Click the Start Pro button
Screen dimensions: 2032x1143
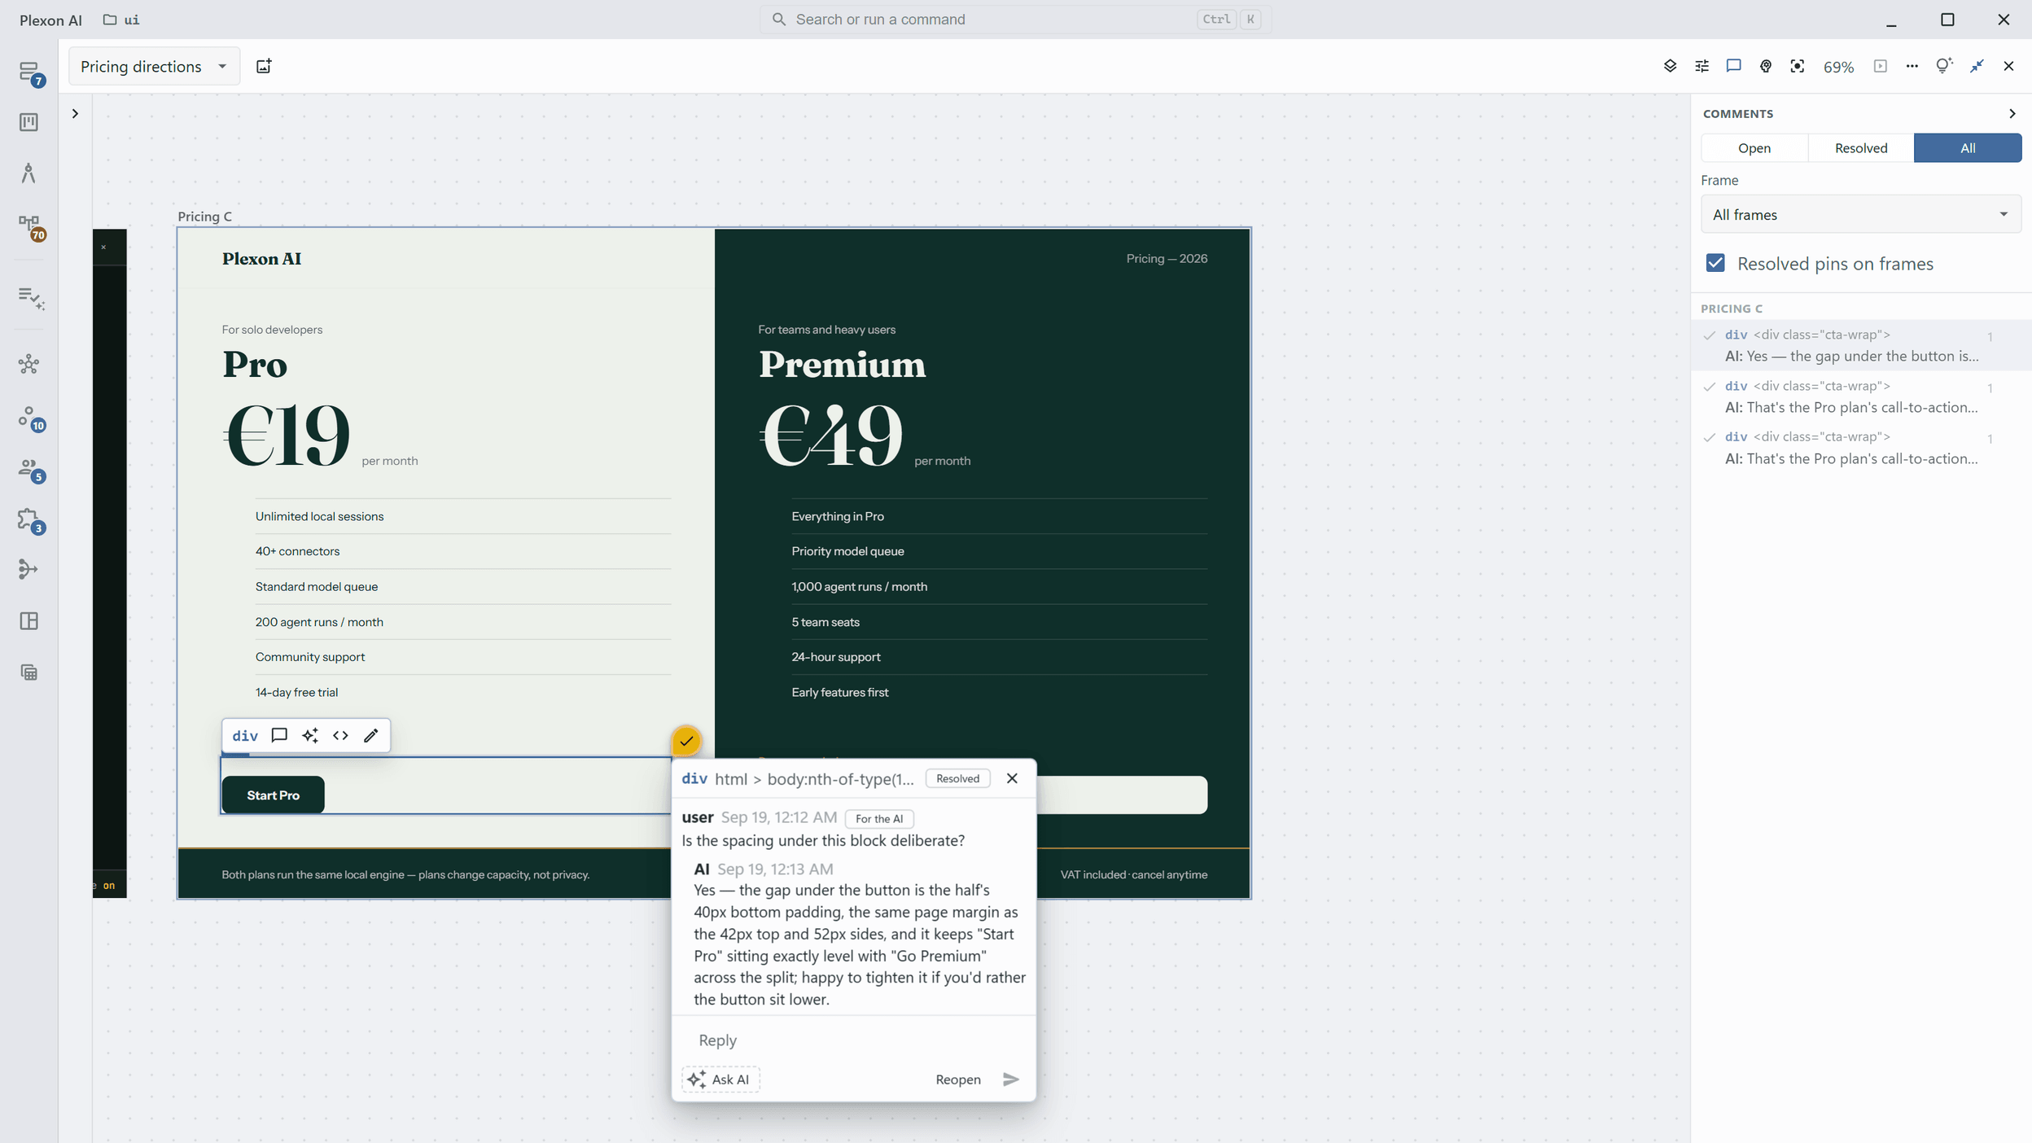[274, 795]
